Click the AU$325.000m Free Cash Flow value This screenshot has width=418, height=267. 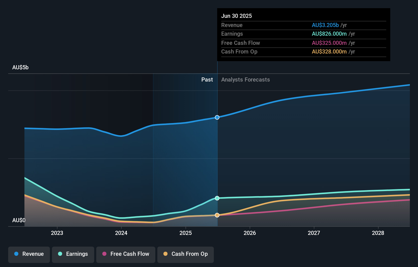pyautogui.click(x=329, y=43)
